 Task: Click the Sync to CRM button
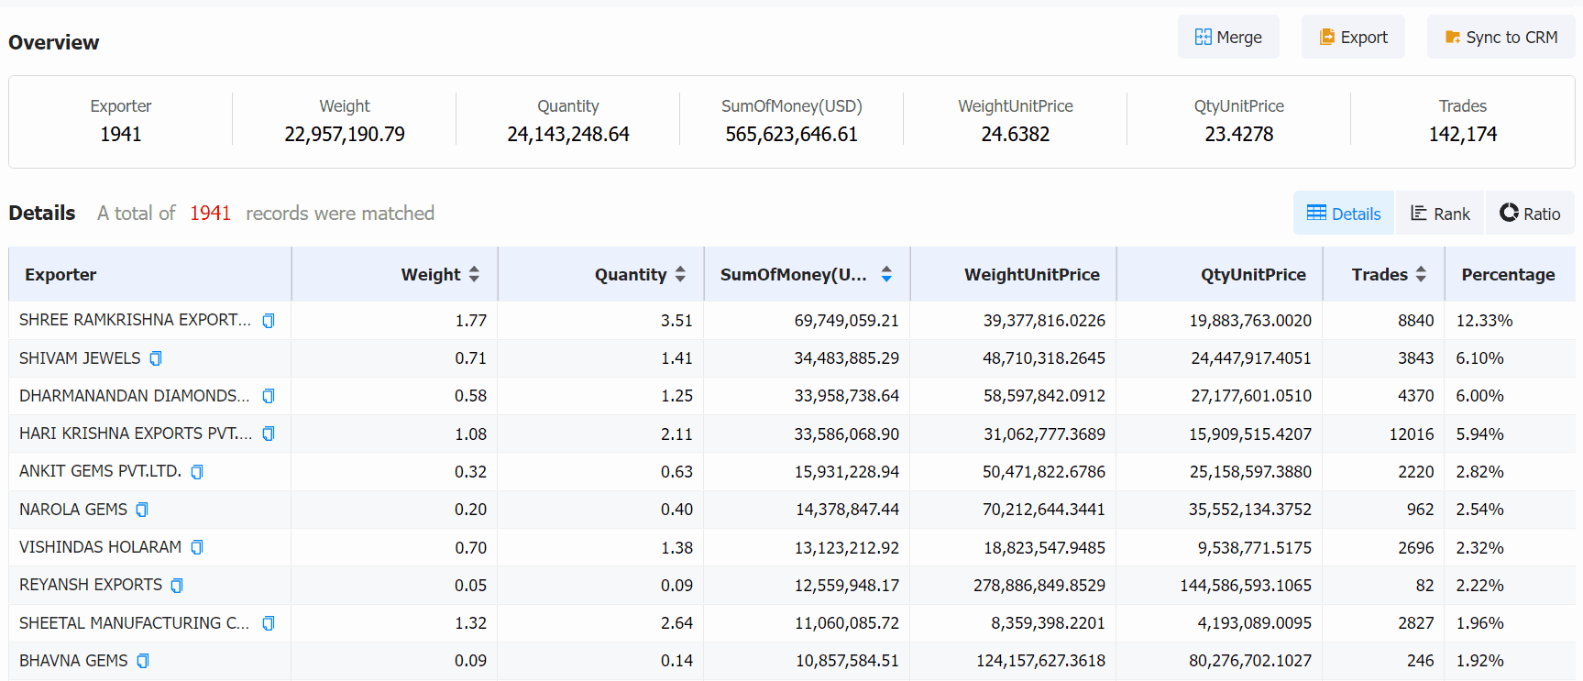point(1501,38)
